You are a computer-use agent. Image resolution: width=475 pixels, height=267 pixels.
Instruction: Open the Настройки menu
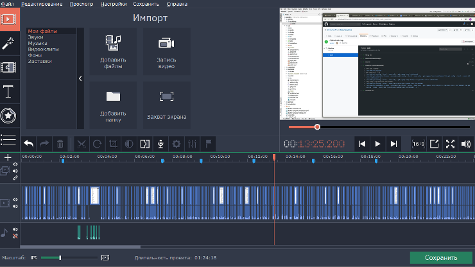click(113, 4)
